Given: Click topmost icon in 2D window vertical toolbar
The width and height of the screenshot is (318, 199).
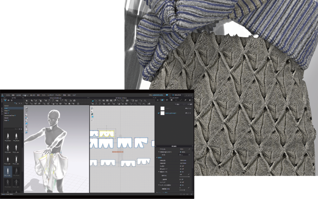Looking at the screenshot, I should [92, 108].
